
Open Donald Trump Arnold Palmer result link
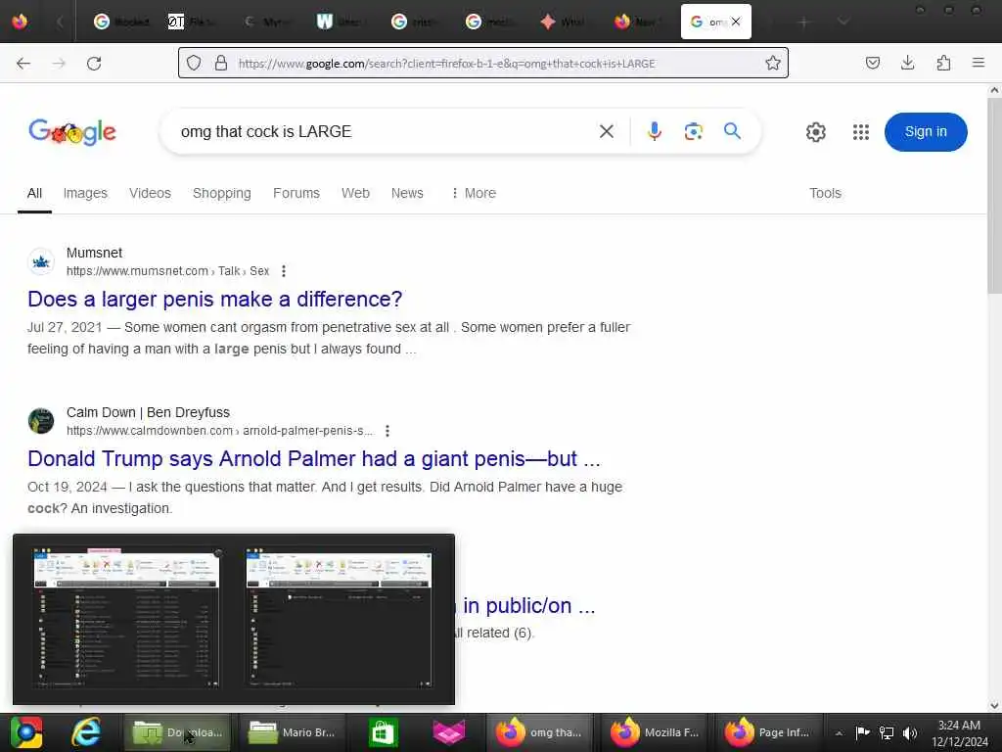pos(314,459)
